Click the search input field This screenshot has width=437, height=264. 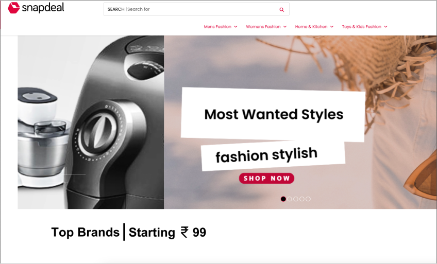pos(196,9)
